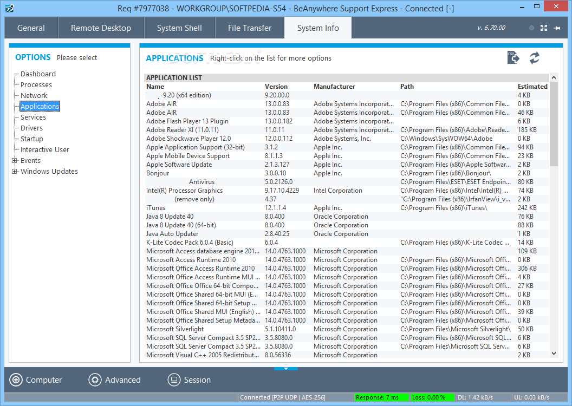This screenshot has height=406, width=572.
Task: Click the blue bottom panel collapse arrow
Action: [x=286, y=369]
